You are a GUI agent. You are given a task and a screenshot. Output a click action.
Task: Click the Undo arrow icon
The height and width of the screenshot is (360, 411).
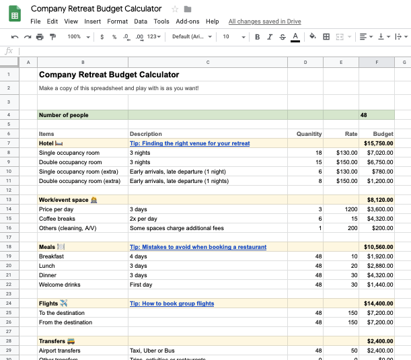coord(15,37)
